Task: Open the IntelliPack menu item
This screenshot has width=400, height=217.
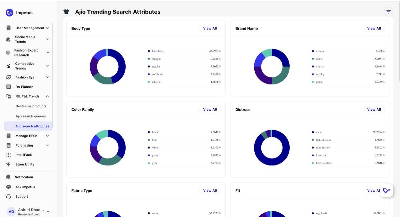Action: pos(24,155)
